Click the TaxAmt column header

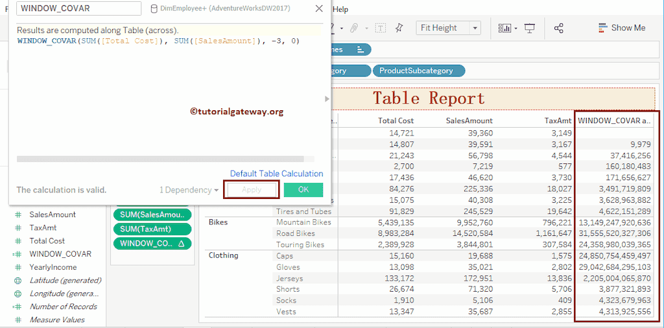[x=558, y=121]
